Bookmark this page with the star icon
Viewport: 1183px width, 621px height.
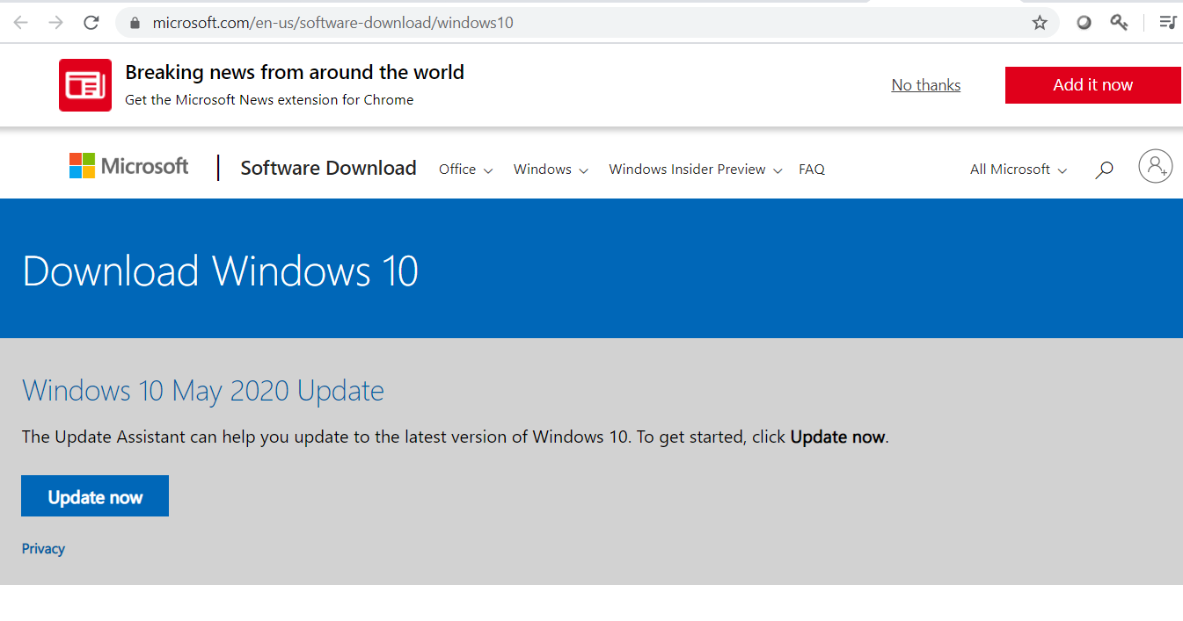point(1040,23)
